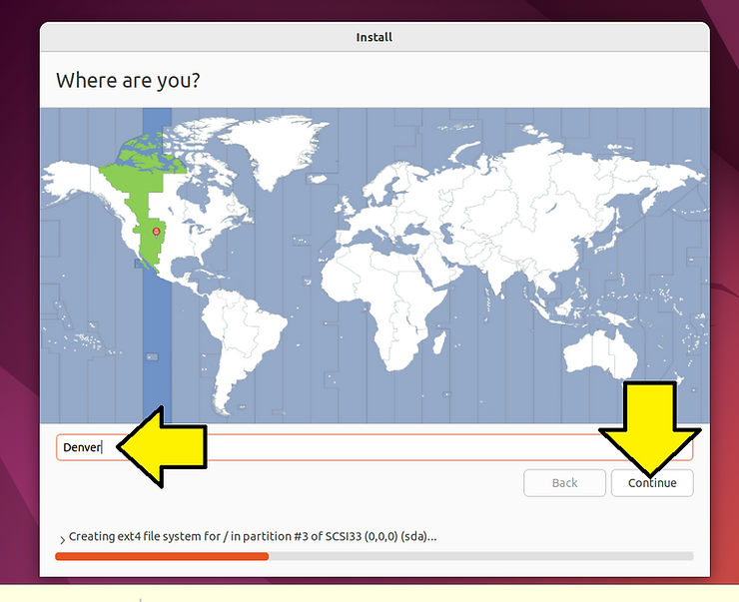Click the Install window title bar
The width and height of the screenshot is (739, 602).
pos(374,38)
